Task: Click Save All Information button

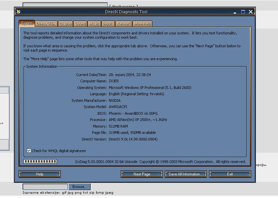Action: point(185,174)
